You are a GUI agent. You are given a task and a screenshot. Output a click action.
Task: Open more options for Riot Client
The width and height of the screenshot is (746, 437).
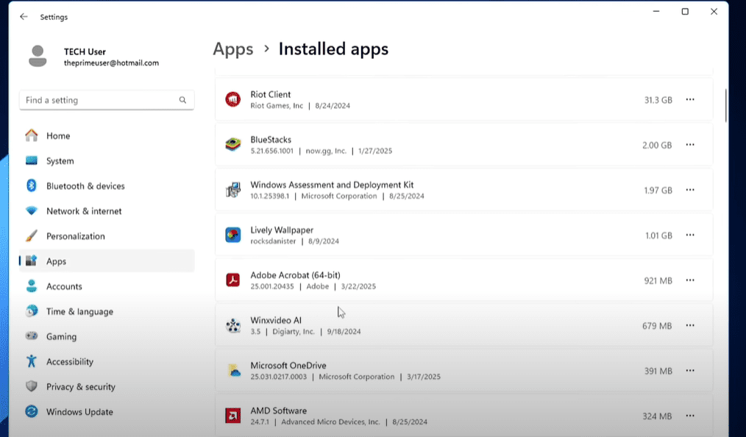(689, 99)
